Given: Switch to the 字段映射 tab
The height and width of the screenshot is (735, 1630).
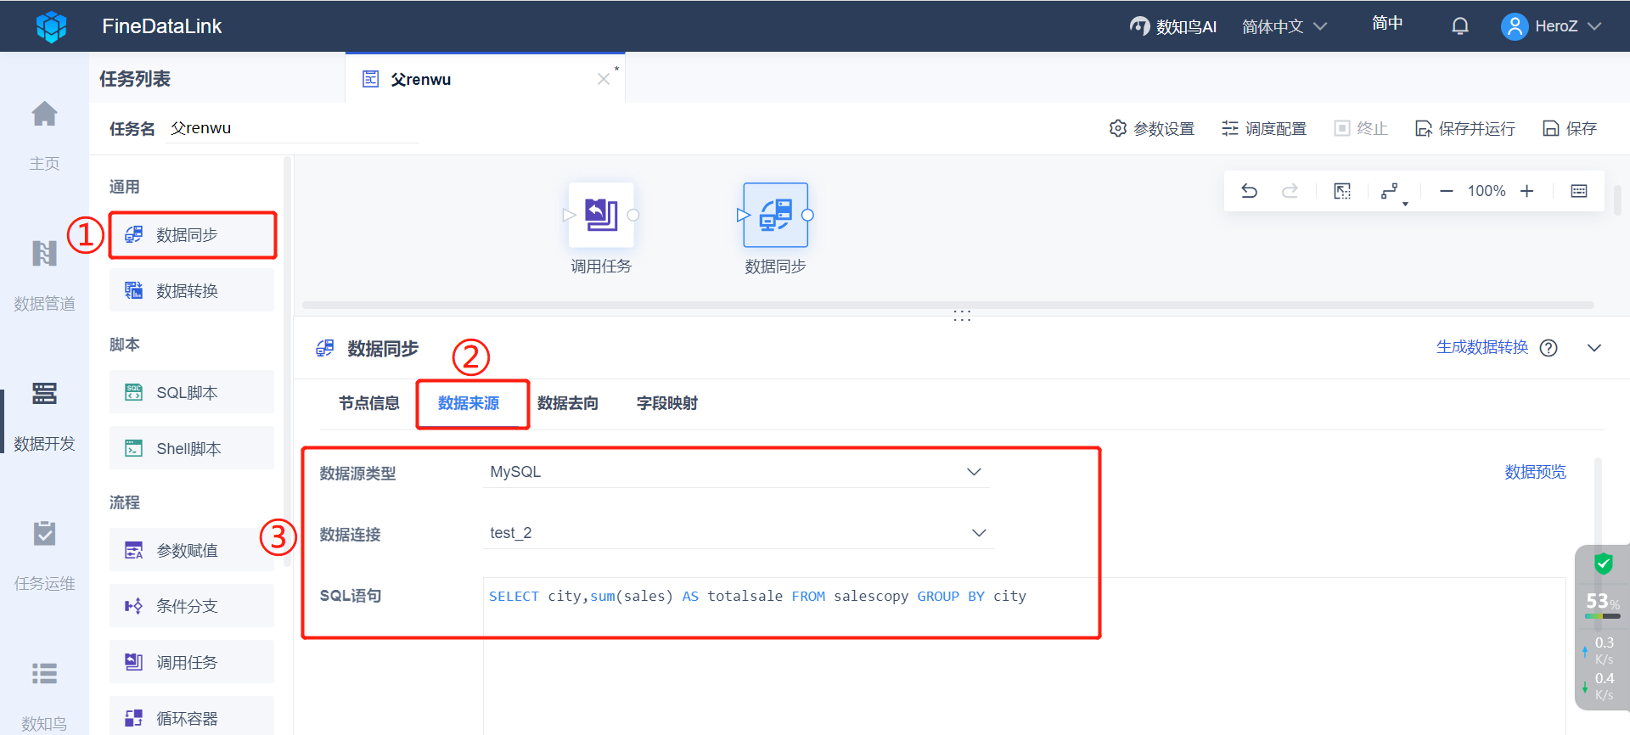Looking at the screenshot, I should coord(667,403).
